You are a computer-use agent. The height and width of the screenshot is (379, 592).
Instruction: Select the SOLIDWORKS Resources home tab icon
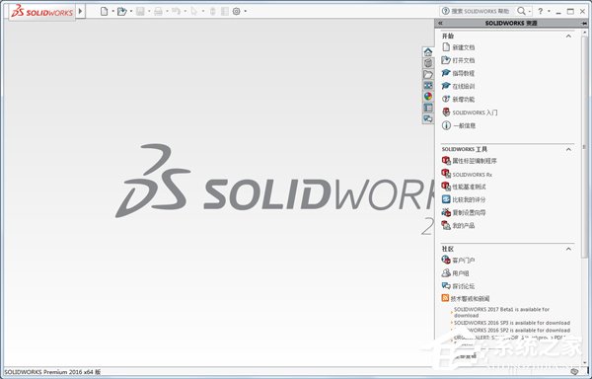428,51
